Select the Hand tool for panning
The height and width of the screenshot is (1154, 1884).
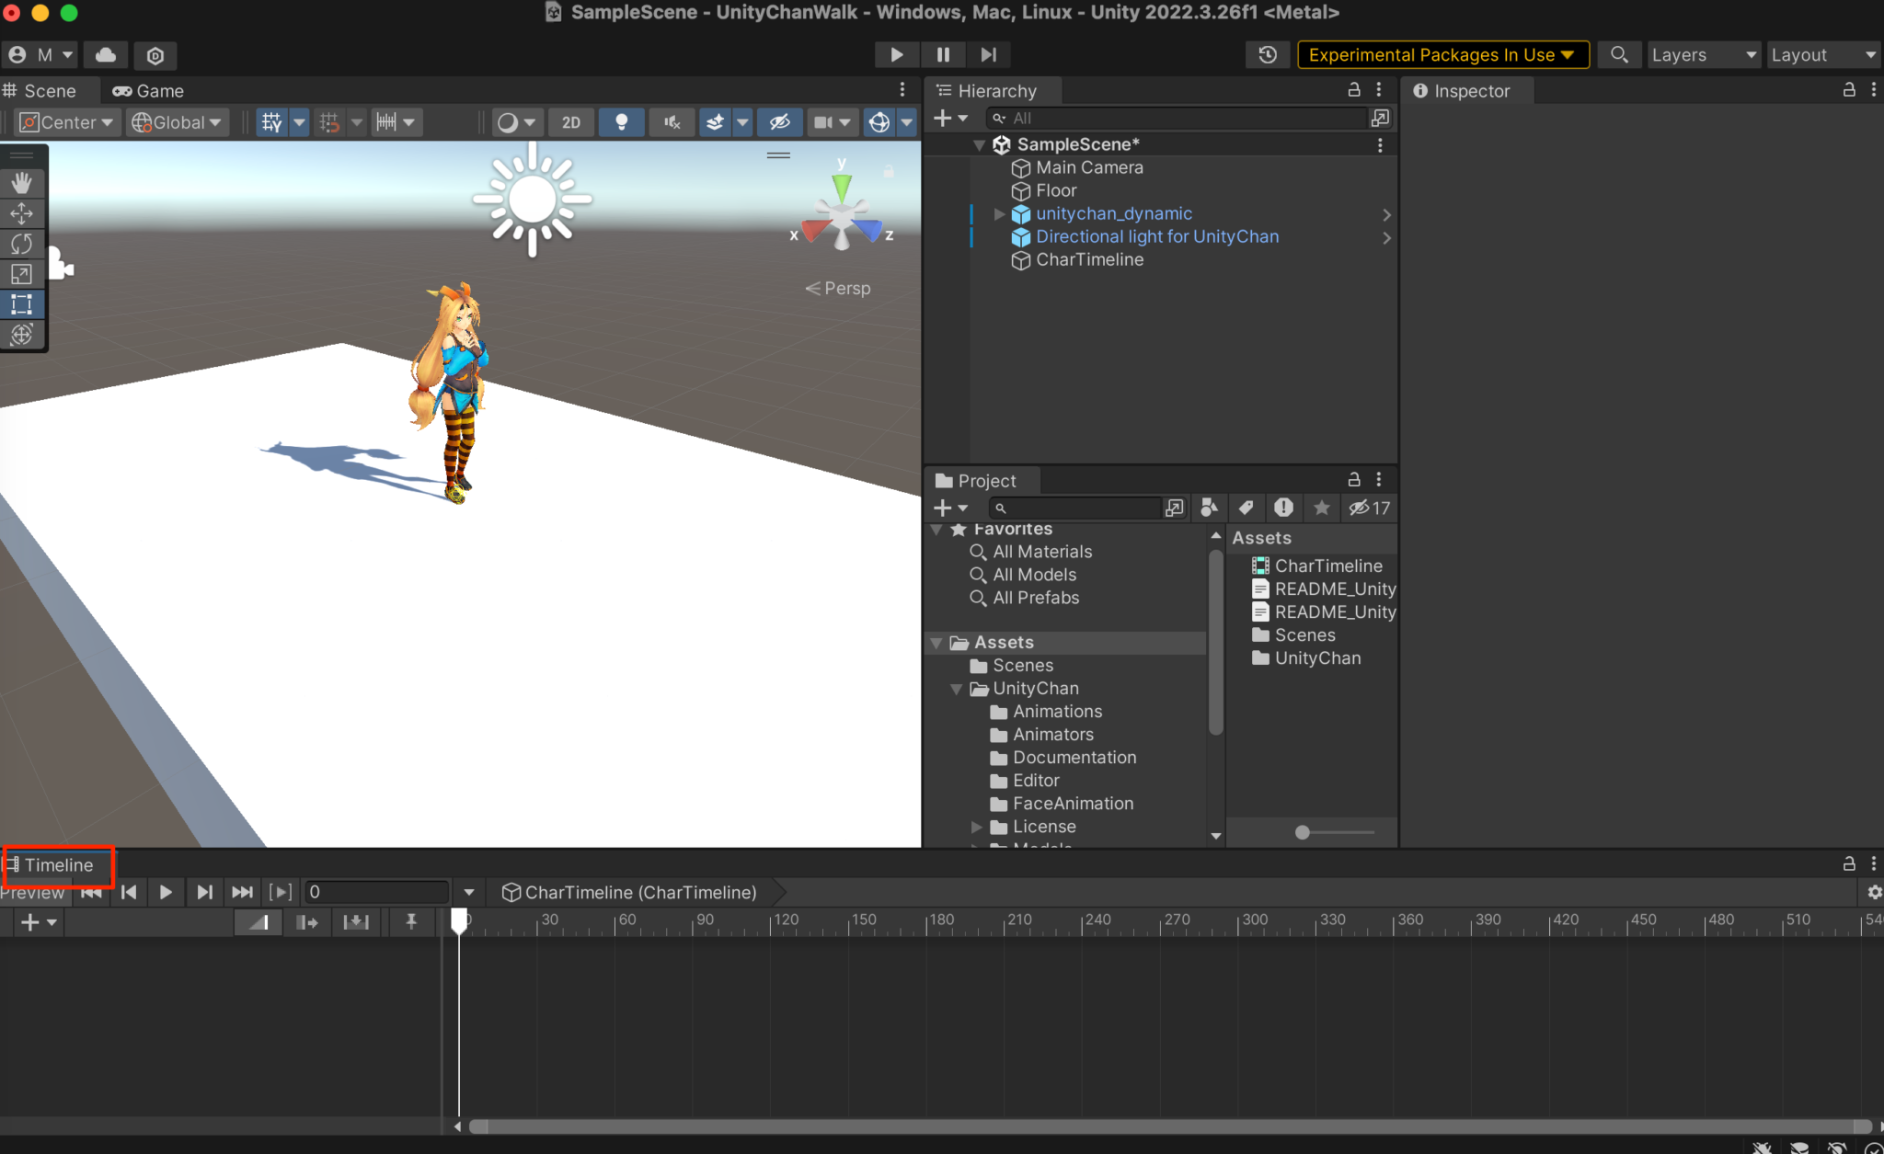click(x=22, y=182)
